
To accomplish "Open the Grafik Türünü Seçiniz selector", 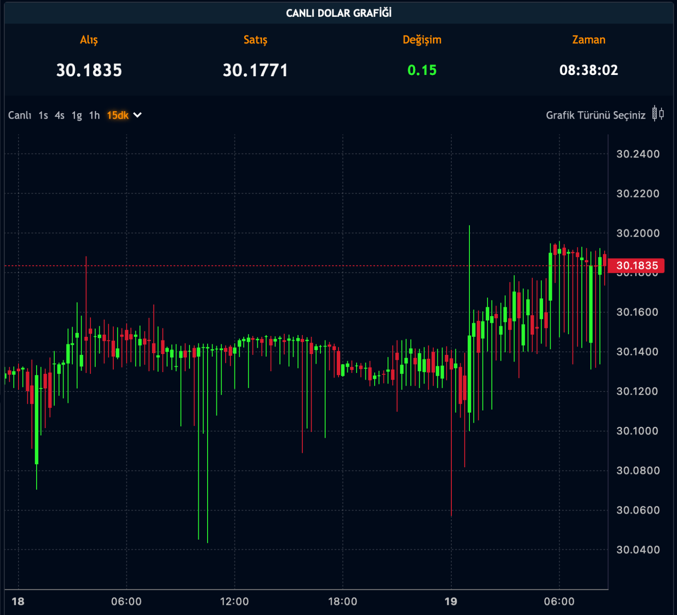I will (x=595, y=116).
